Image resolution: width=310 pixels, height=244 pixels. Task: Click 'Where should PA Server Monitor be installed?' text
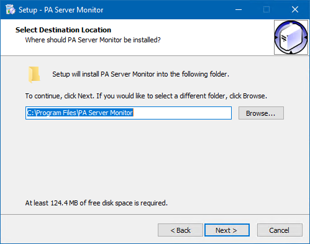point(93,40)
